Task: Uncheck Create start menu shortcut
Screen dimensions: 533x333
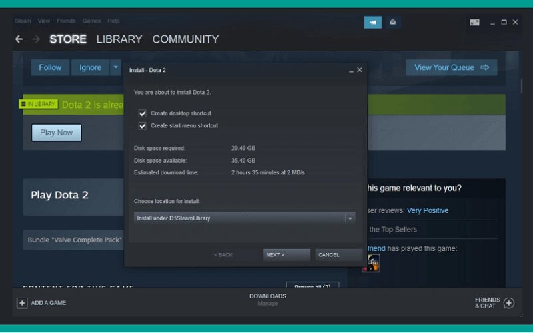Action: point(142,126)
